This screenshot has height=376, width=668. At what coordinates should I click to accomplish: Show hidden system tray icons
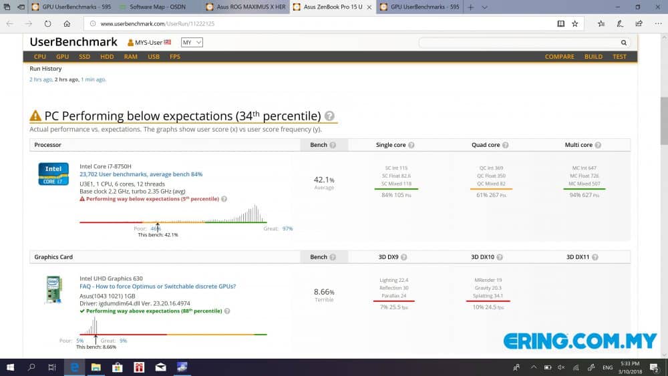coord(533,367)
